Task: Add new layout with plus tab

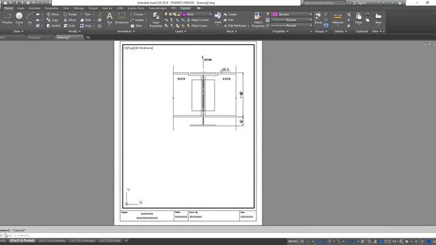Action: coord(126,240)
